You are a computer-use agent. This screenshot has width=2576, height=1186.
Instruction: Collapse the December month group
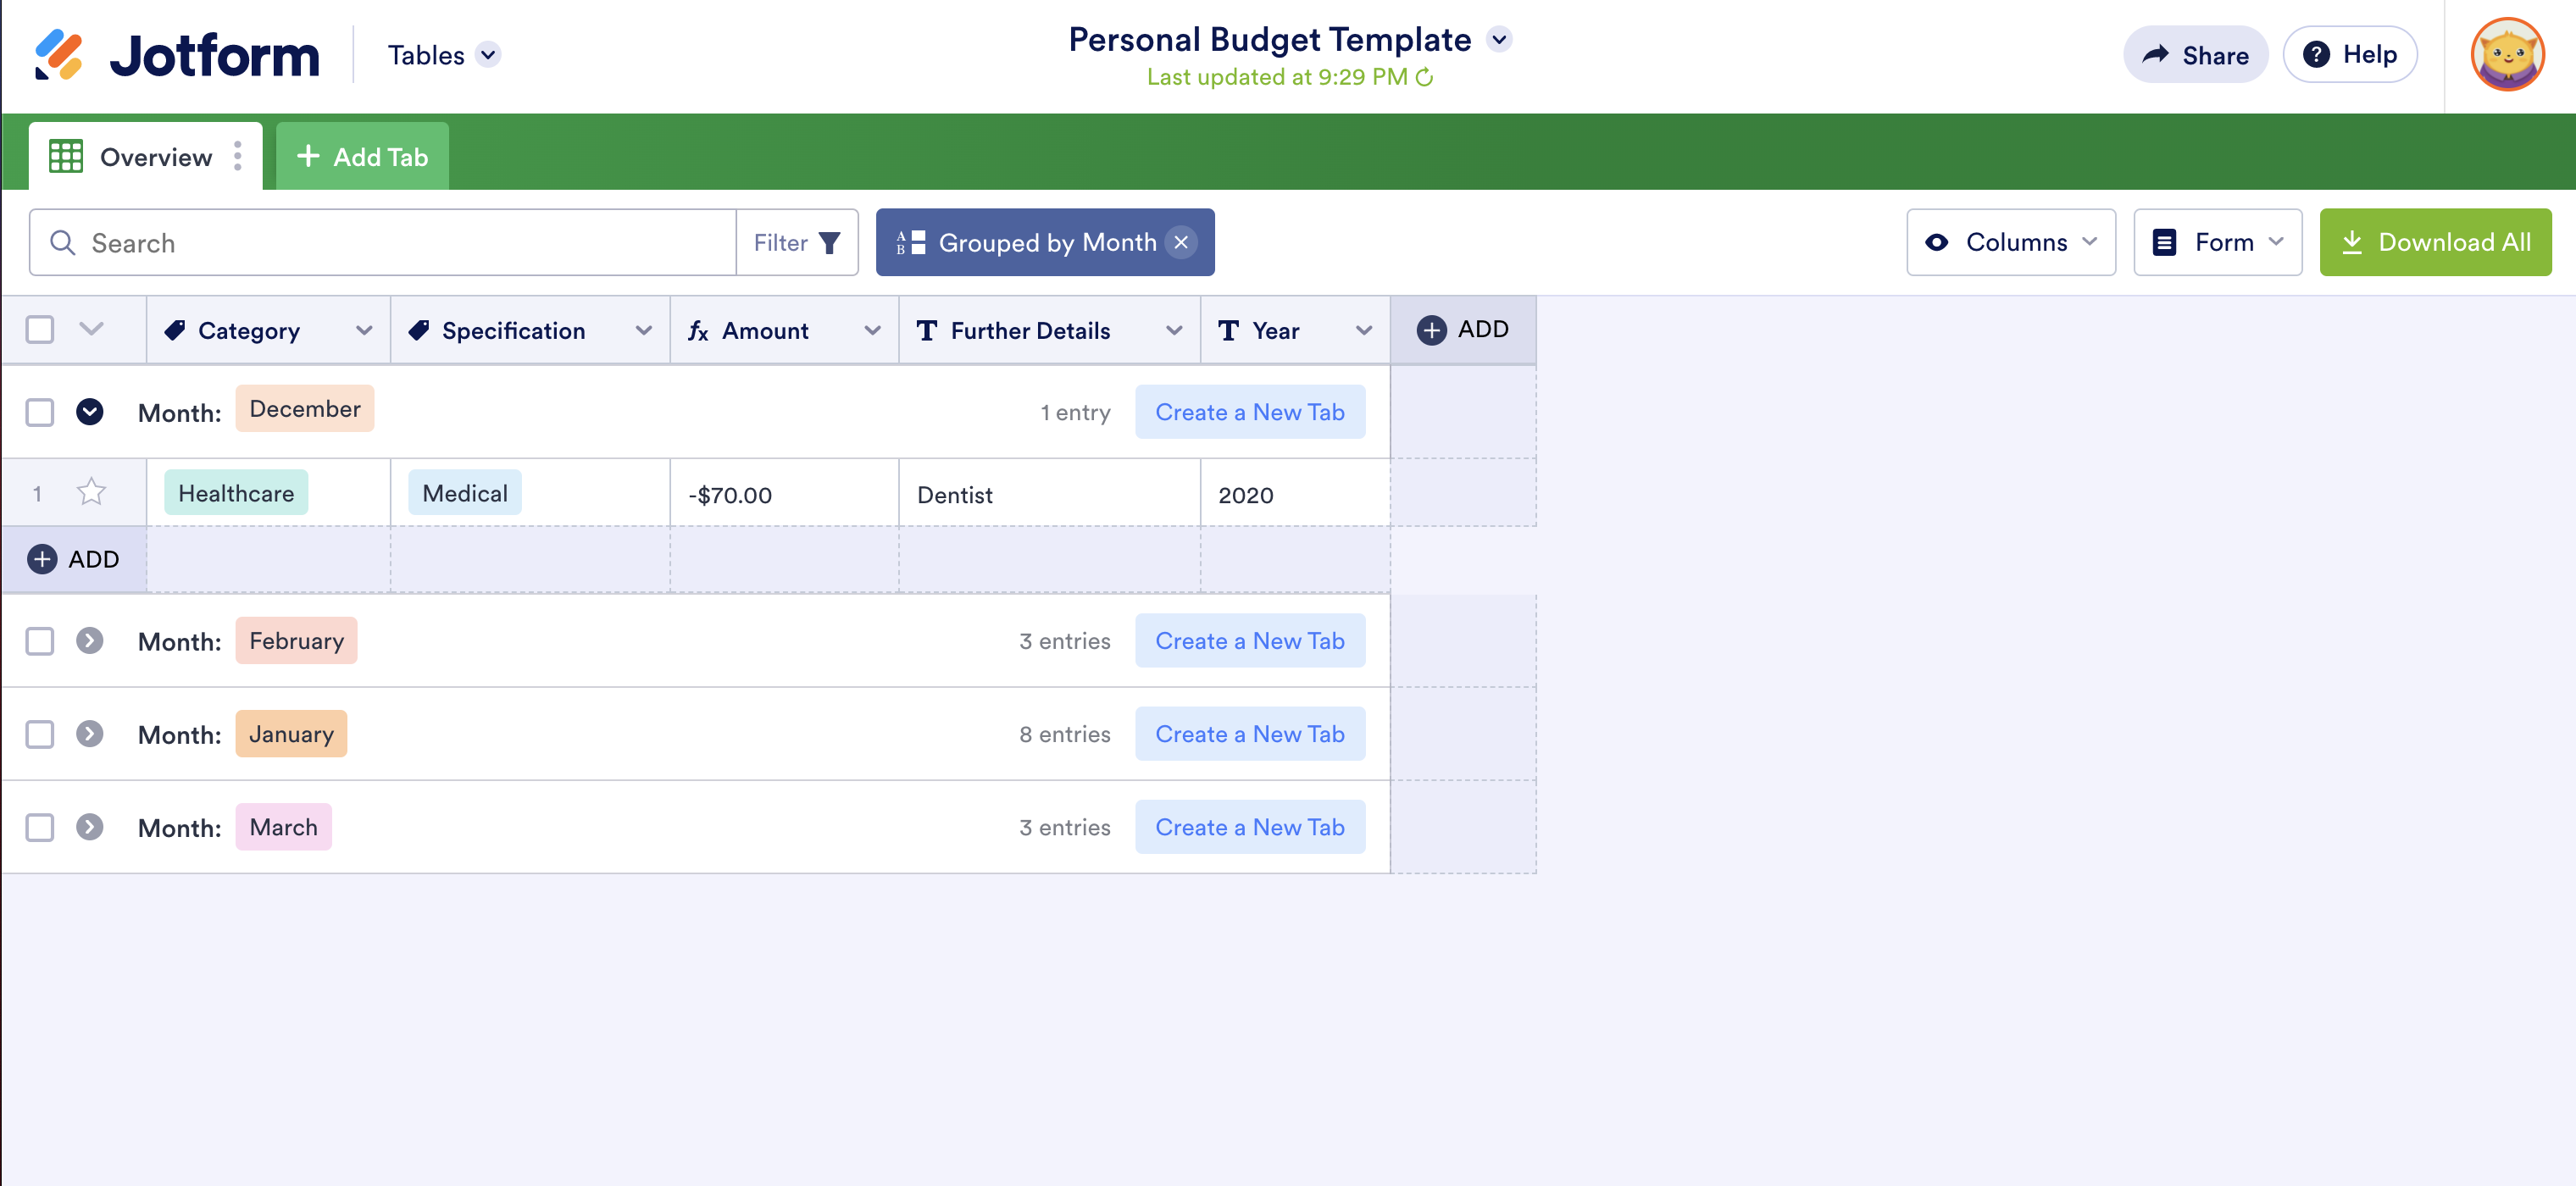point(90,412)
